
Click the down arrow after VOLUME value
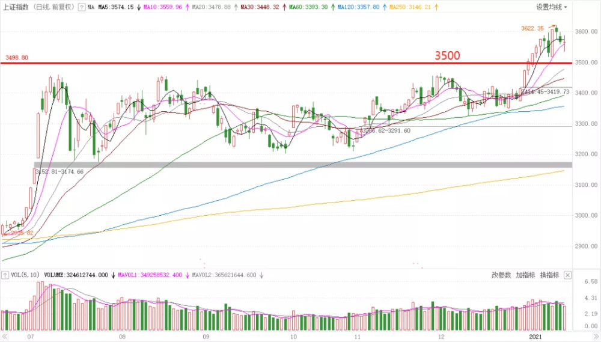pyautogui.click(x=112, y=275)
